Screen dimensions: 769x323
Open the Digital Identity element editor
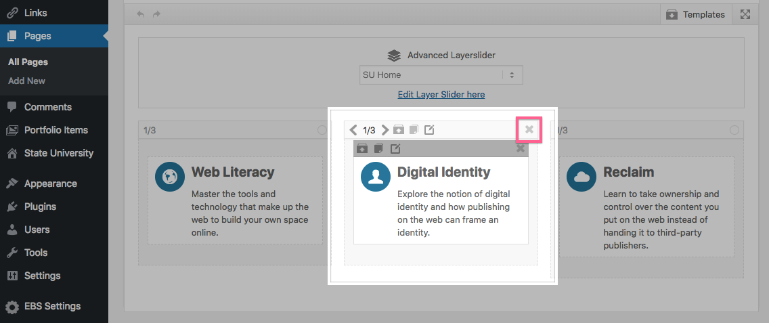tap(395, 148)
